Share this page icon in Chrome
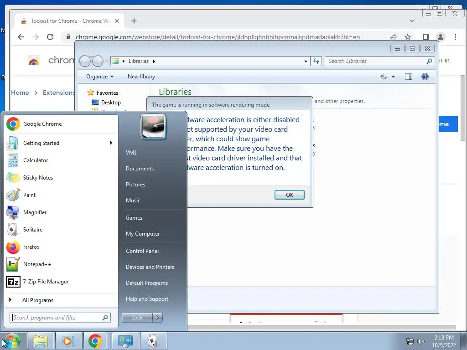This screenshot has height=350, width=467. click(393, 37)
